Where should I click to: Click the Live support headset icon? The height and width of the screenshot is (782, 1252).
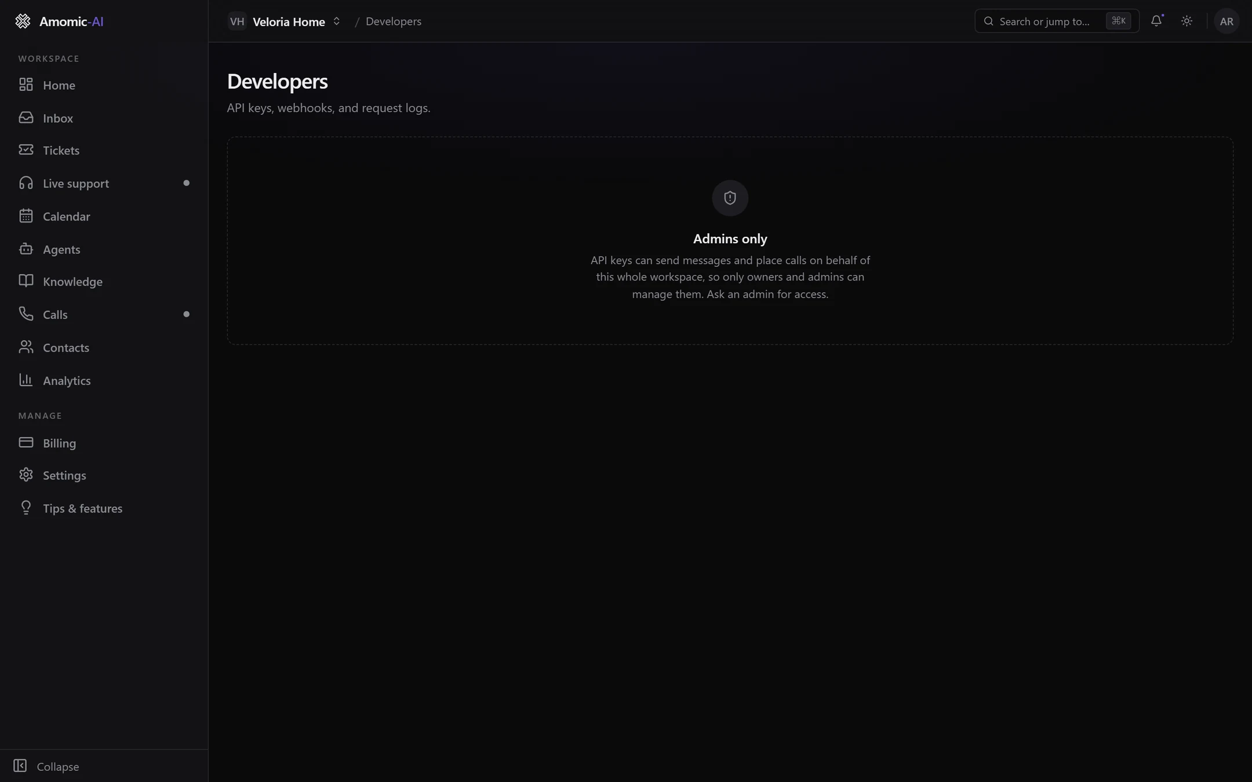[26, 183]
